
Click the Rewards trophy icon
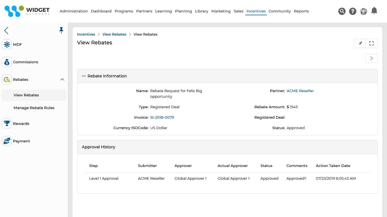(7, 124)
